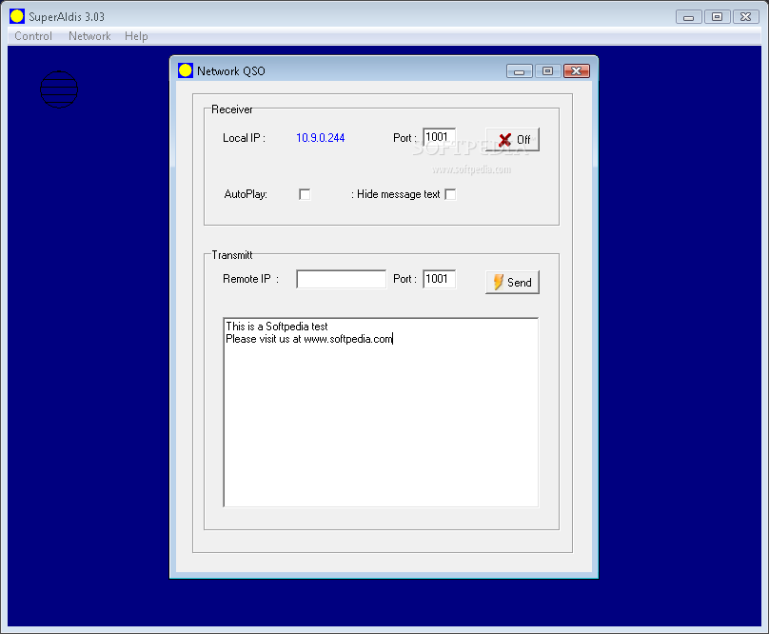Screen dimensions: 769x634
Task: Click into the Remote IP field
Action: pos(342,279)
